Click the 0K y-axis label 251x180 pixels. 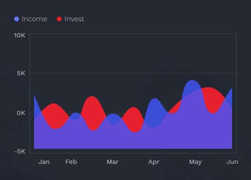point(21,113)
